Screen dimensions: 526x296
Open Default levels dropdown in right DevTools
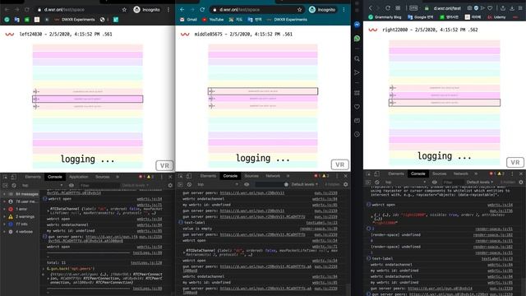coord(480,182)
